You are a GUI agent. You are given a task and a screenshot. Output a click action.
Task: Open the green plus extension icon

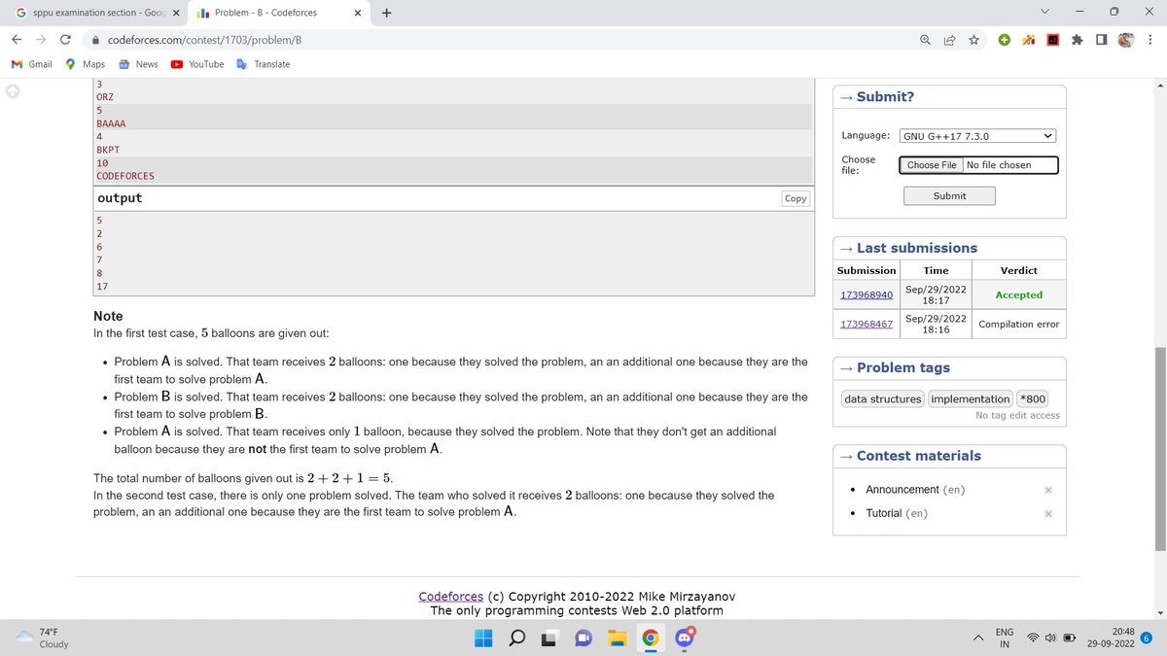click(x=1005, y=41)
